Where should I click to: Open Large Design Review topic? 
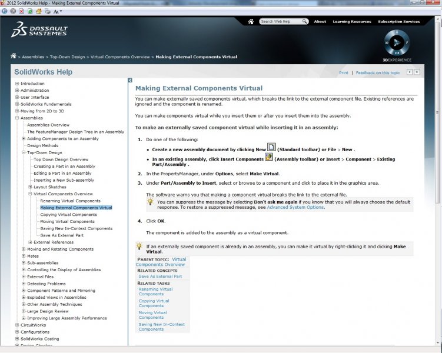(x=48, y=311)
